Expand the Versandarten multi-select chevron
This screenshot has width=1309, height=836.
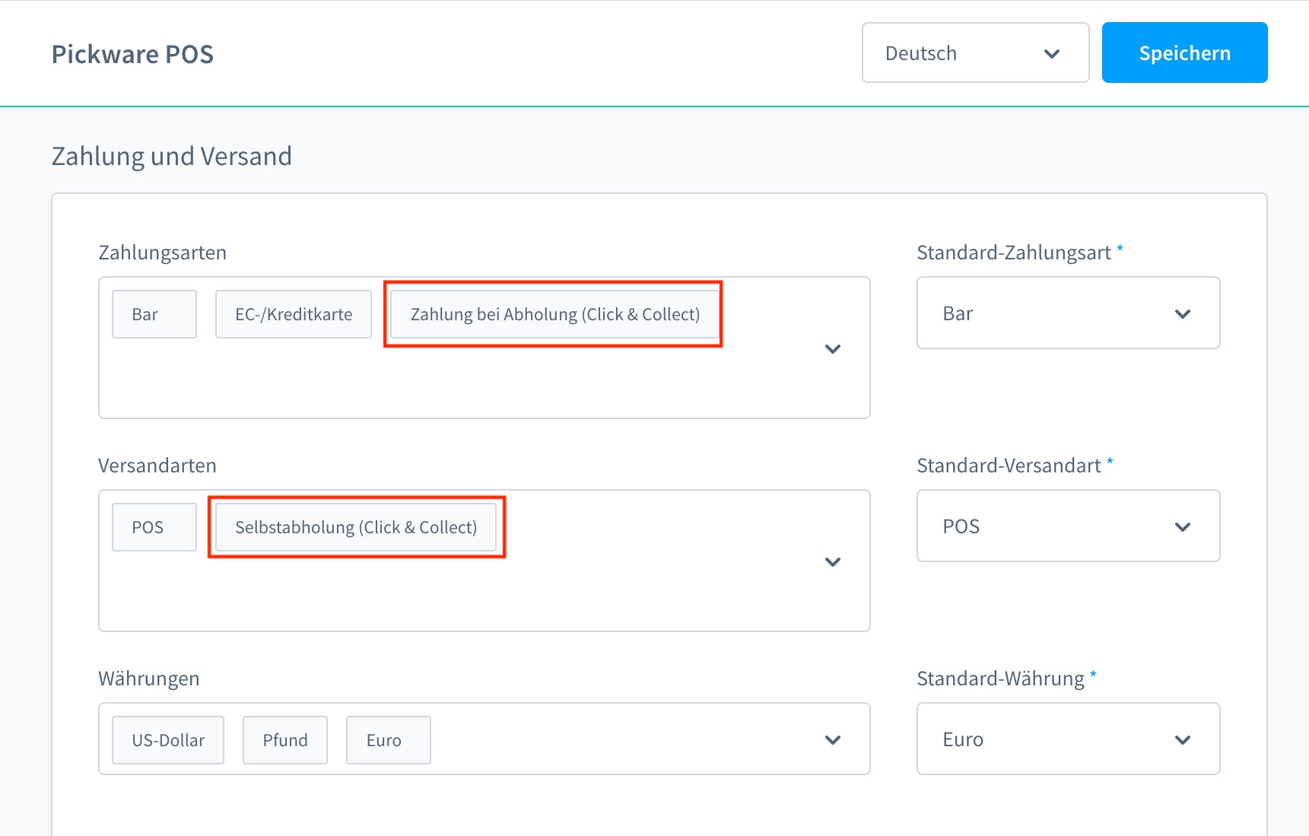[x=832, y=562]
